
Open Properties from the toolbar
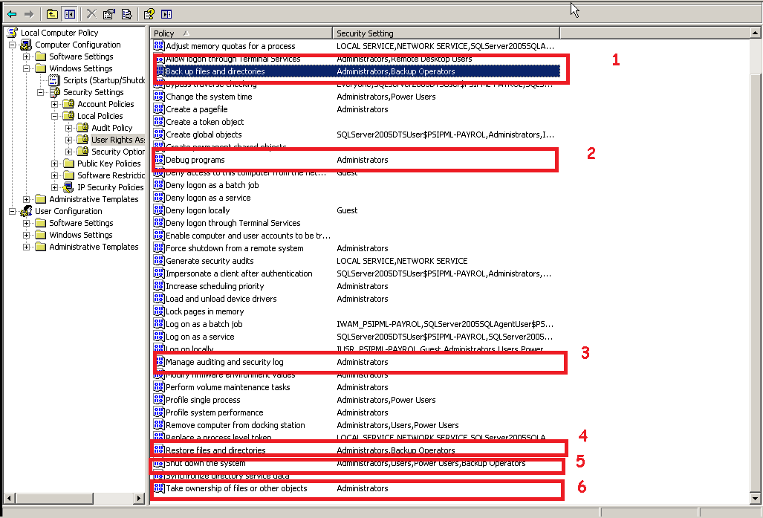pyautogui.click(x=109, y=14)
